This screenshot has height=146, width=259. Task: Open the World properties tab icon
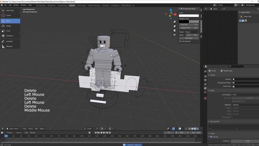(205, 92)
